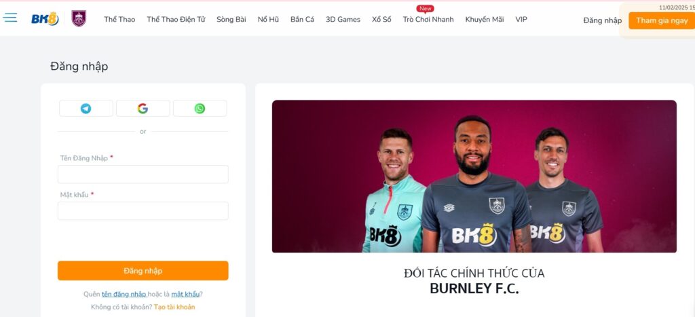Click the Tham gia ngay button
The image size is (695, 317).
pyautogui.click(x=662, y=20)
